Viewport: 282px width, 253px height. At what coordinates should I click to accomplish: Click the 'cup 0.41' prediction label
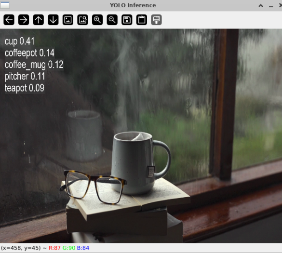coord(19,41)
